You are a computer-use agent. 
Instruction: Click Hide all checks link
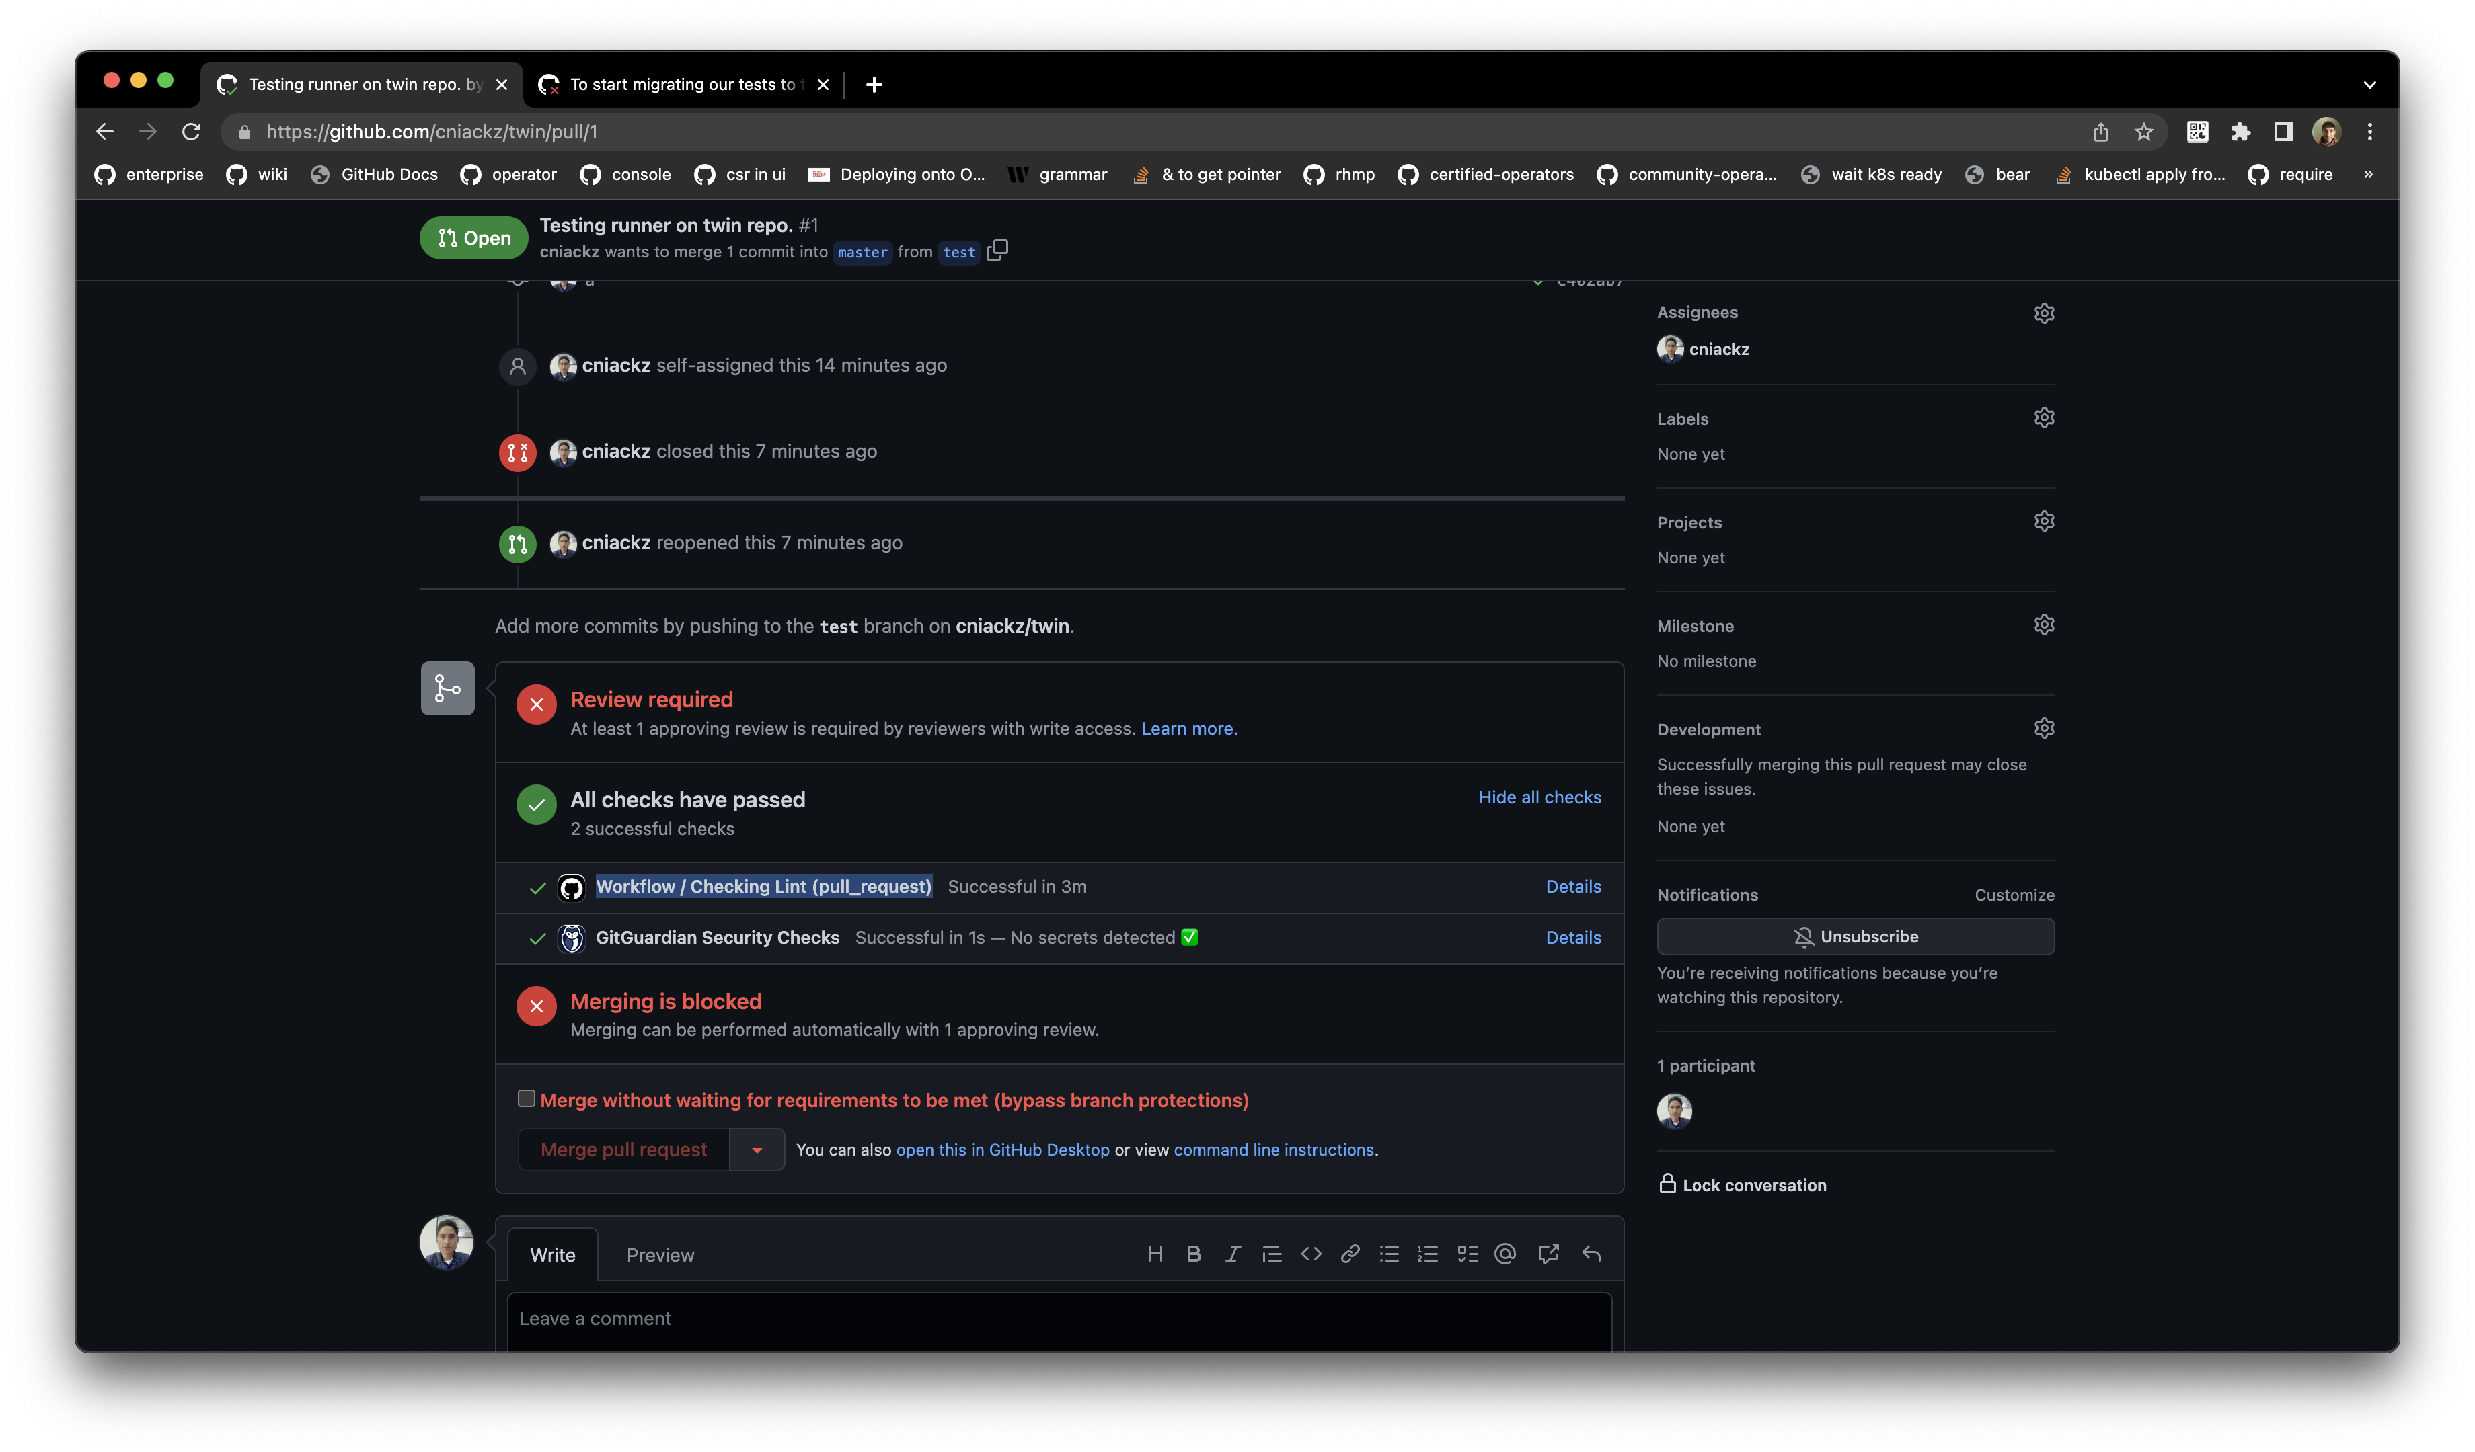point(1539,797)
